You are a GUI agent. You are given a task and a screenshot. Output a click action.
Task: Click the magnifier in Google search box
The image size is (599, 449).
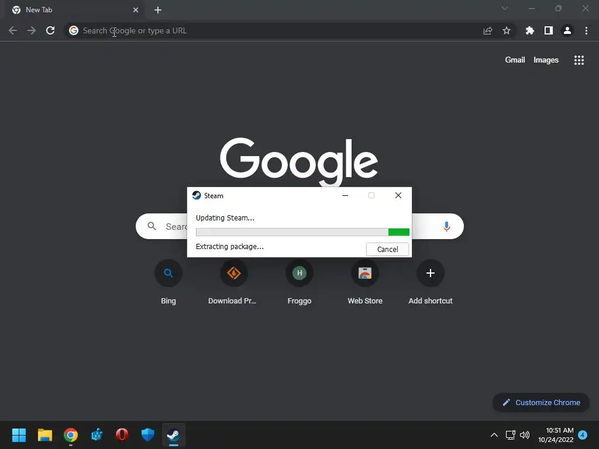click(x=152, y=226)
